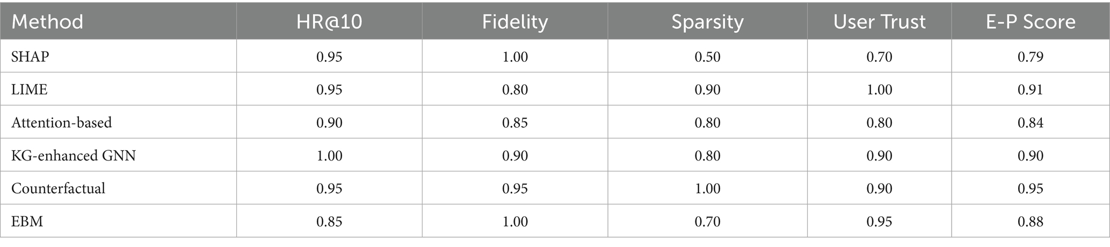1110x247 pixels.
Task: Click the KG-enhanced GNN row label
Action: pos(74,156)
